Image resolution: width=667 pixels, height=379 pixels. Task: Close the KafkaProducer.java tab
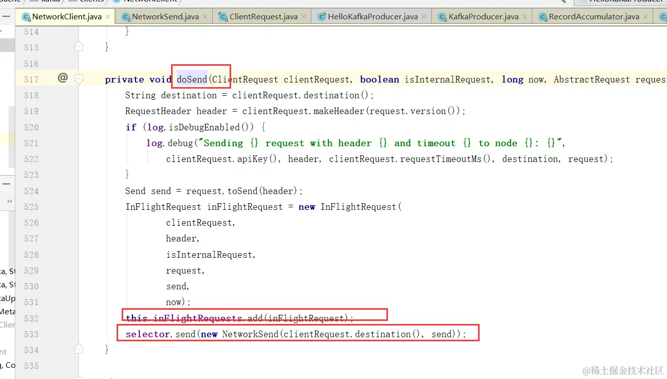coord(525,17)
